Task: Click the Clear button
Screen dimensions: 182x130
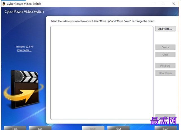Action: 165,55
